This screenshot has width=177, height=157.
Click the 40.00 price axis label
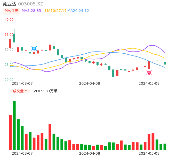[x=9, y=20]
